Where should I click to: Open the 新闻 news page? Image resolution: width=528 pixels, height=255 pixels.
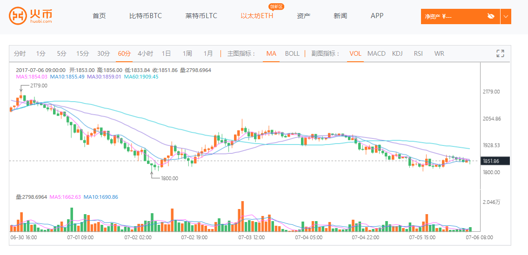click(340, 16)
